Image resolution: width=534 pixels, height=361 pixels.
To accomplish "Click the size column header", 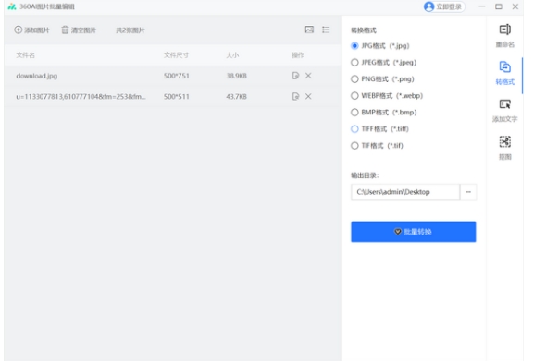I will tap(232, 55).
